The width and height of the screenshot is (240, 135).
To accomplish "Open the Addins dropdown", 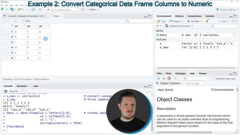I will coord(94,9).
